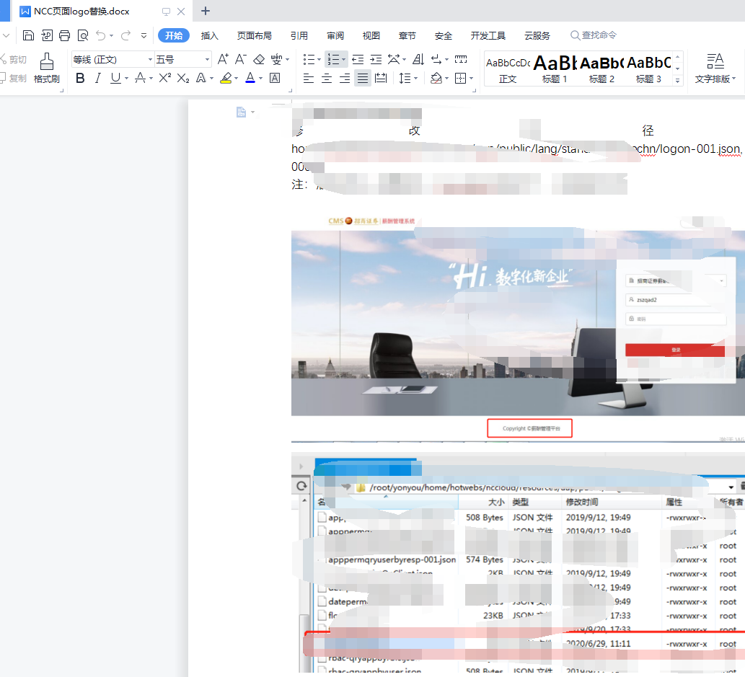This screenshot has height=677, width=745.
Task: Click the page icon beside the document text
Action: coord(242,112)
